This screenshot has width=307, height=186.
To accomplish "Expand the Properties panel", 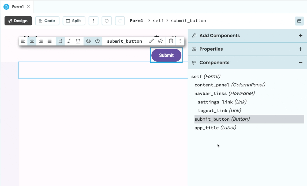I will click(x=301, y=49).
